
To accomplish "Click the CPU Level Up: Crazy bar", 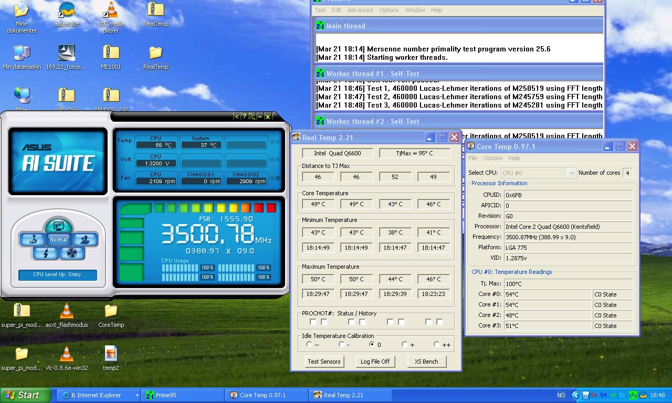I will pos(57,274).
